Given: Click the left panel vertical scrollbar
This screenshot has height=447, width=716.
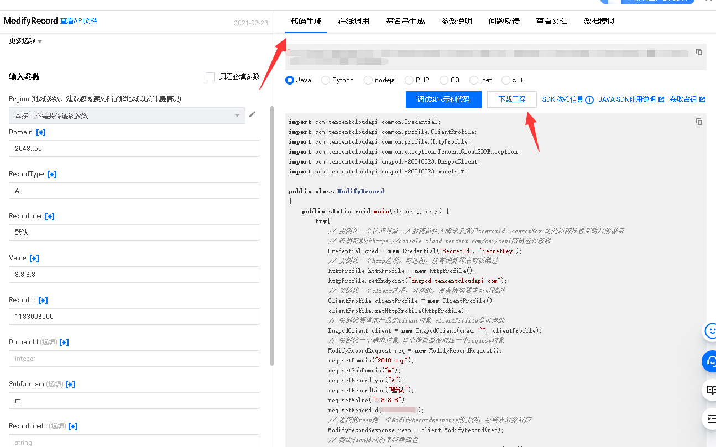Looking at the screenshot, I should point(271,235).
